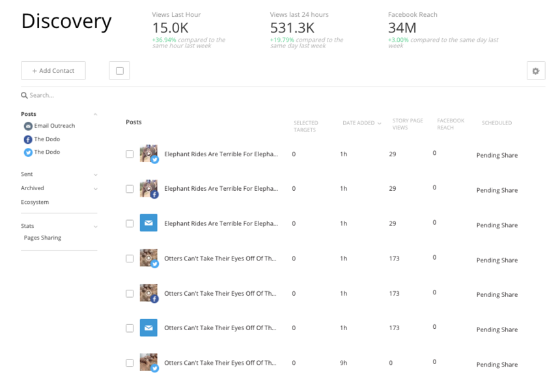
Task: Check the first Elephant Rides post checkbox
Action: [130, 154]
